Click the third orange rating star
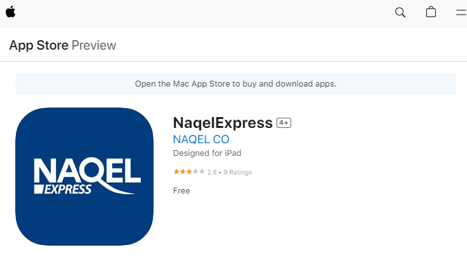The image size is (467, 266). [189, 172]
